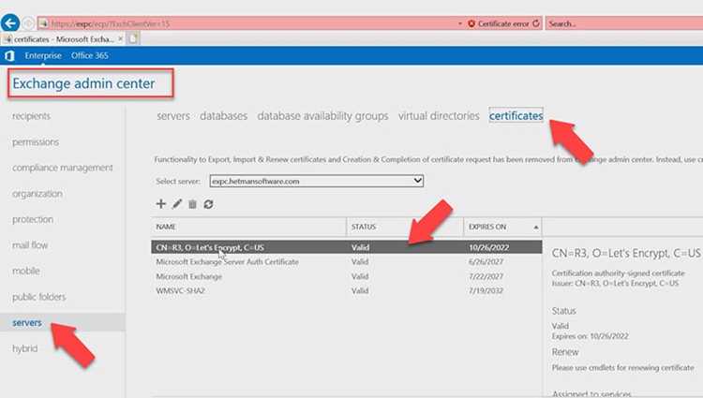Go to database availability groups sub-tab
Image resolution: width=703 pixels, height=398 pixels.
[322, 116]
